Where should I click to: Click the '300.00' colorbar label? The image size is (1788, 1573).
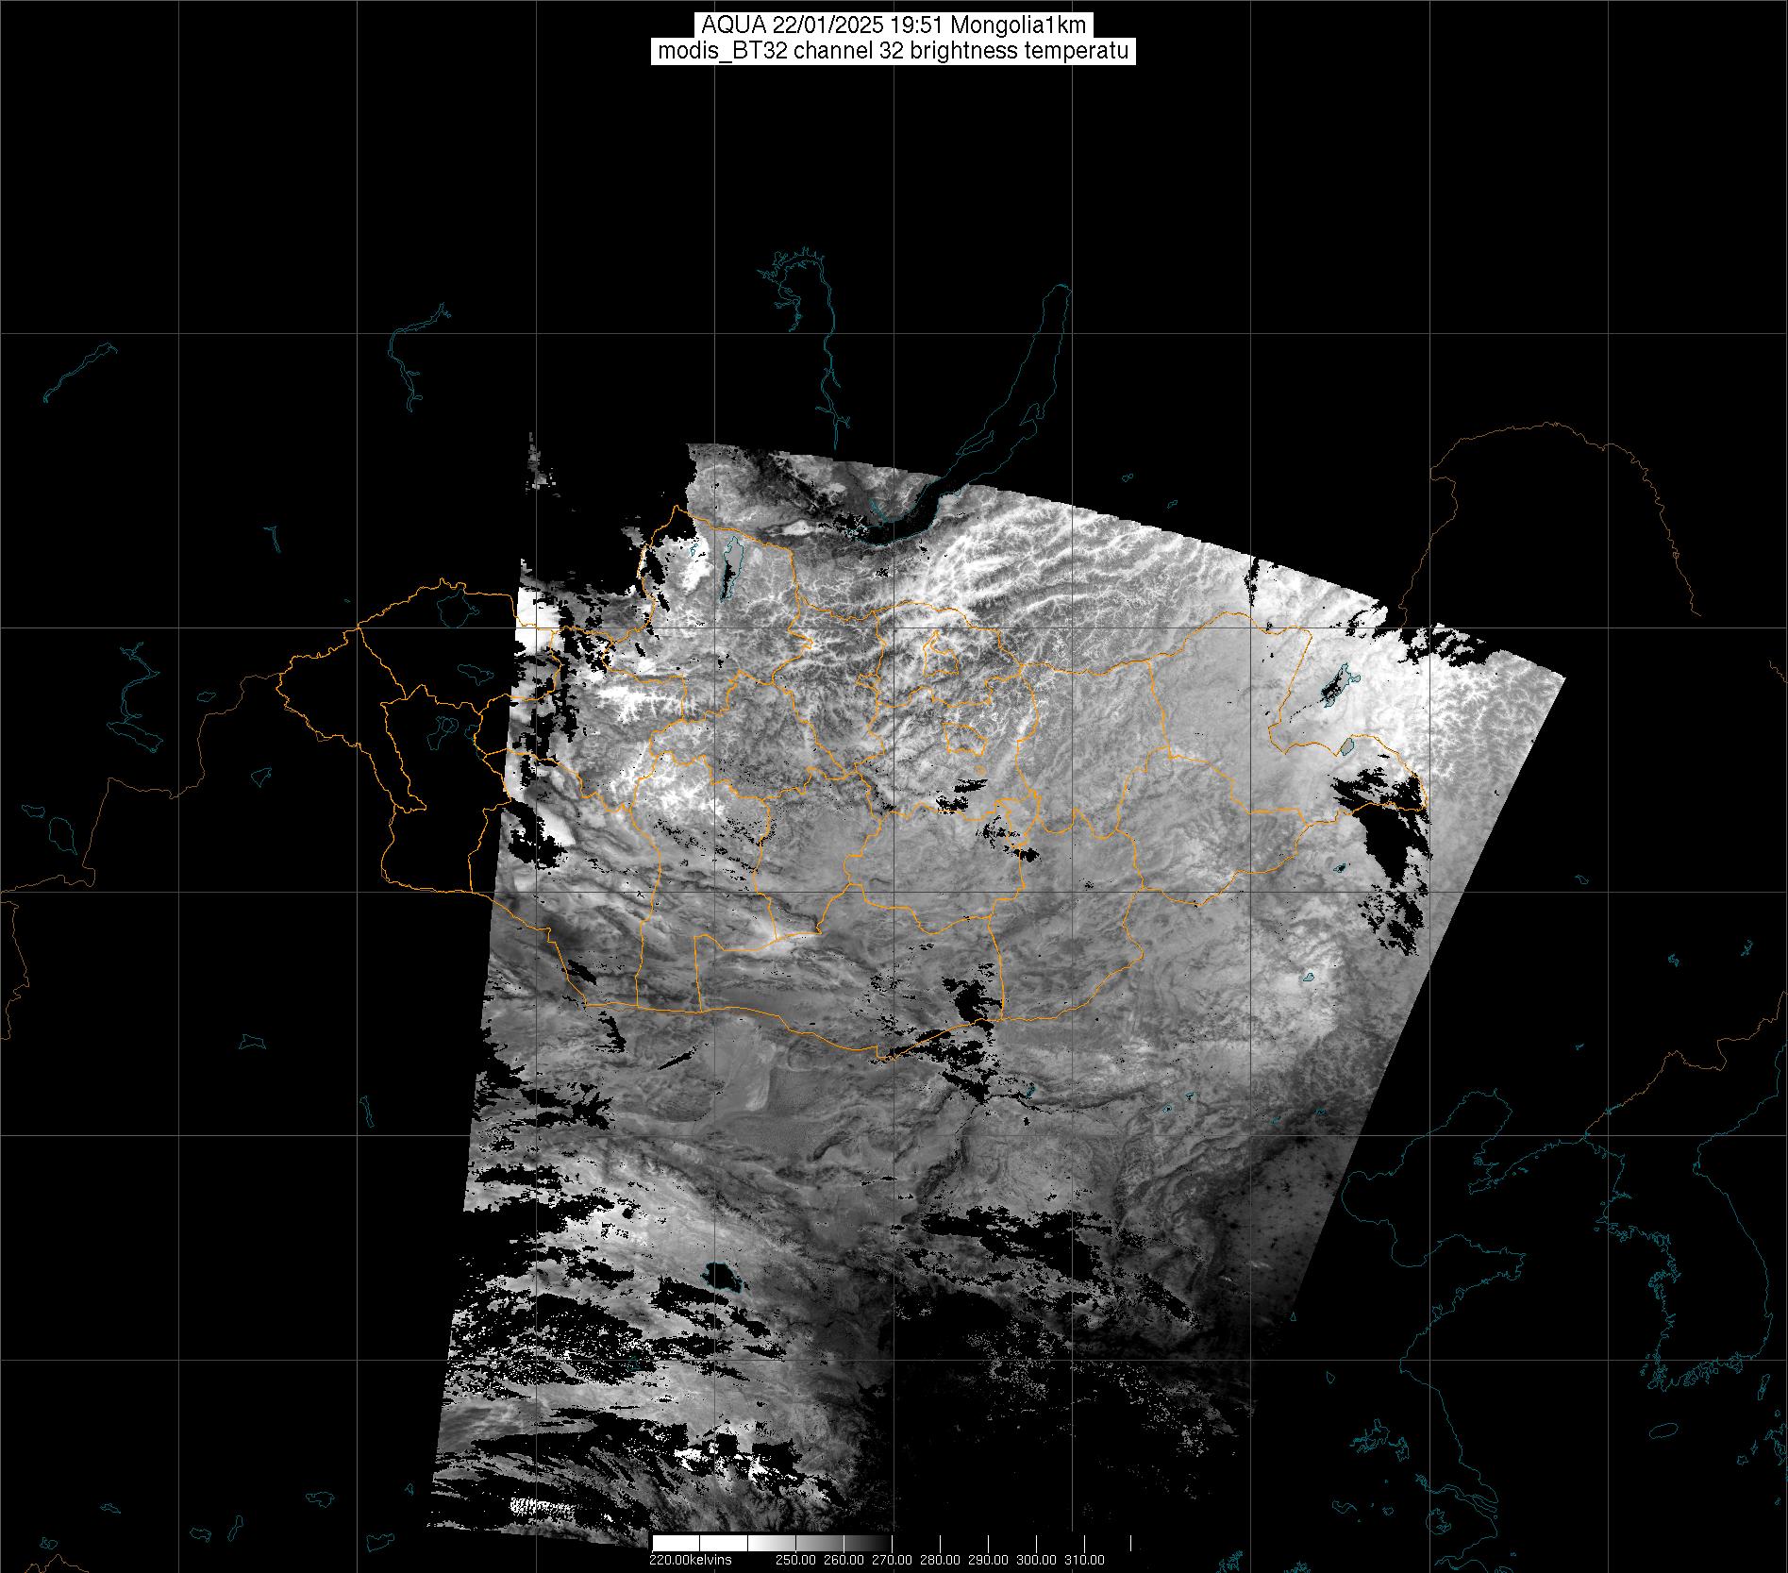coord(1037,1560)
